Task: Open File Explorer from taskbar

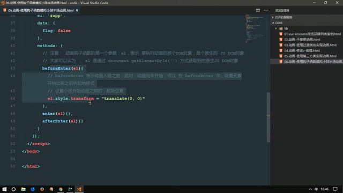Action: (23, 189)
